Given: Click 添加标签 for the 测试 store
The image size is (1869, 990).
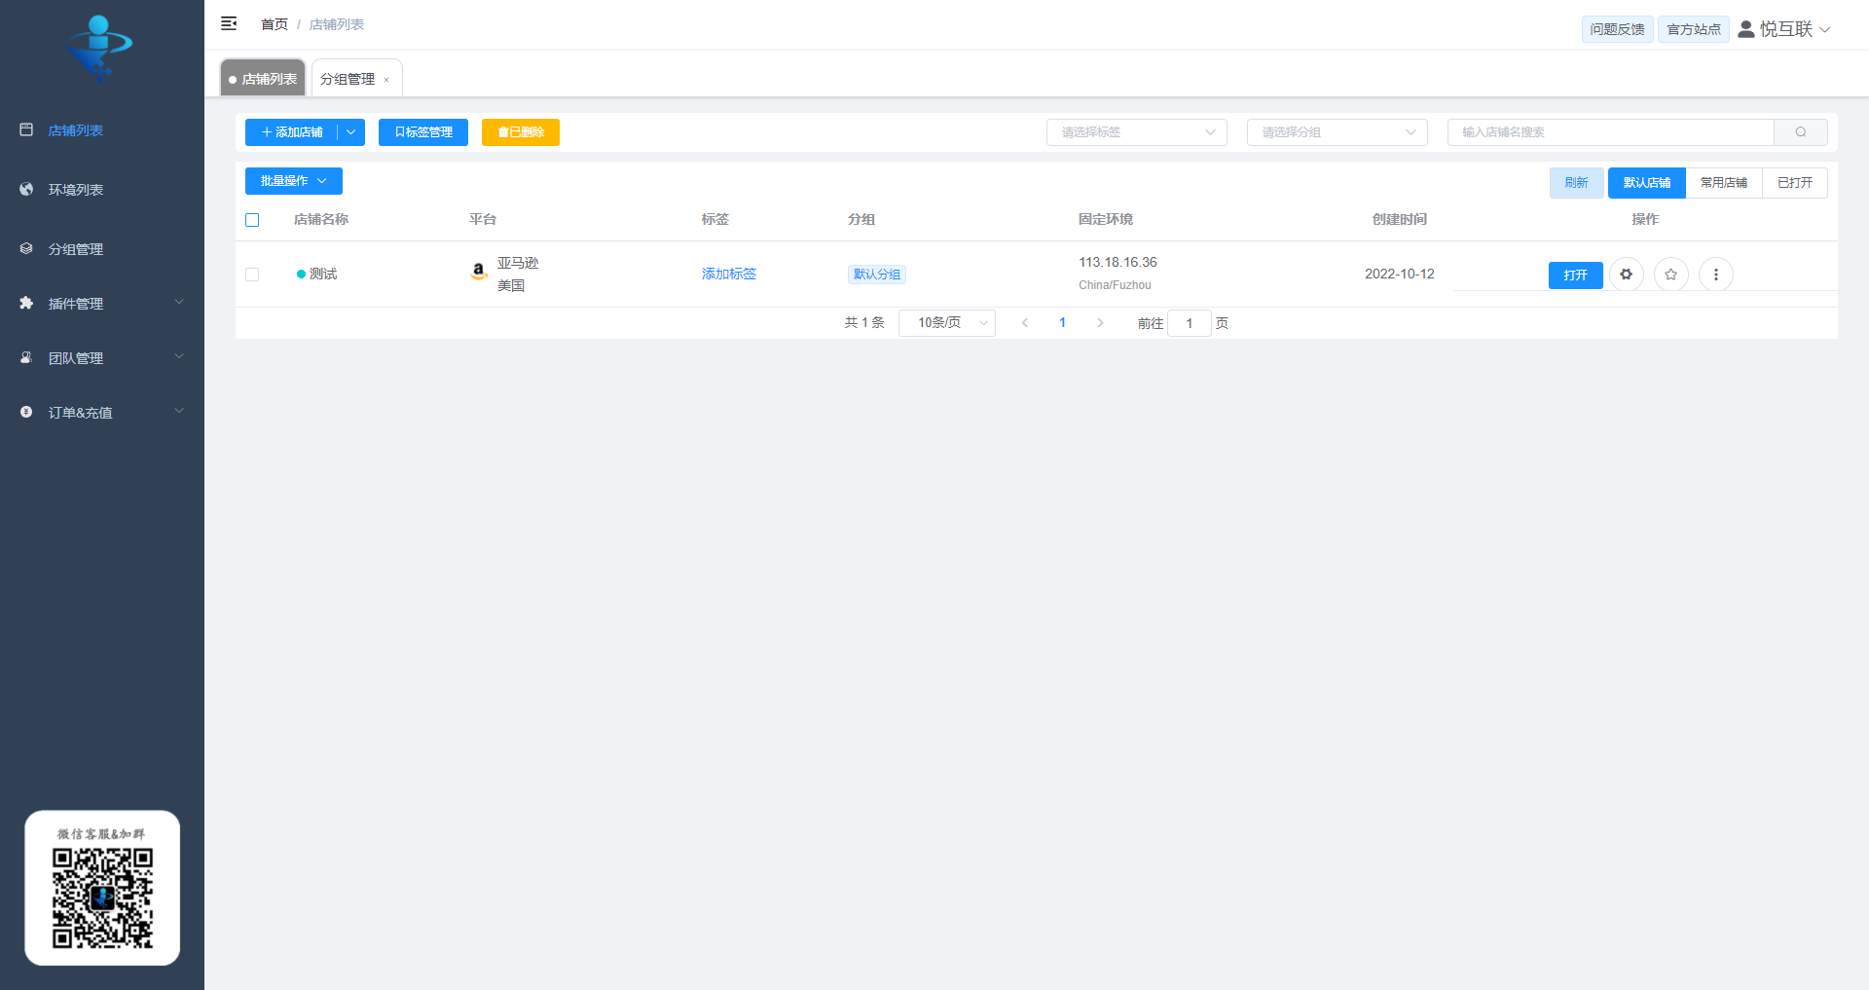Looking at the screenshot, I should pyautogui.click(x=729, y=275).
